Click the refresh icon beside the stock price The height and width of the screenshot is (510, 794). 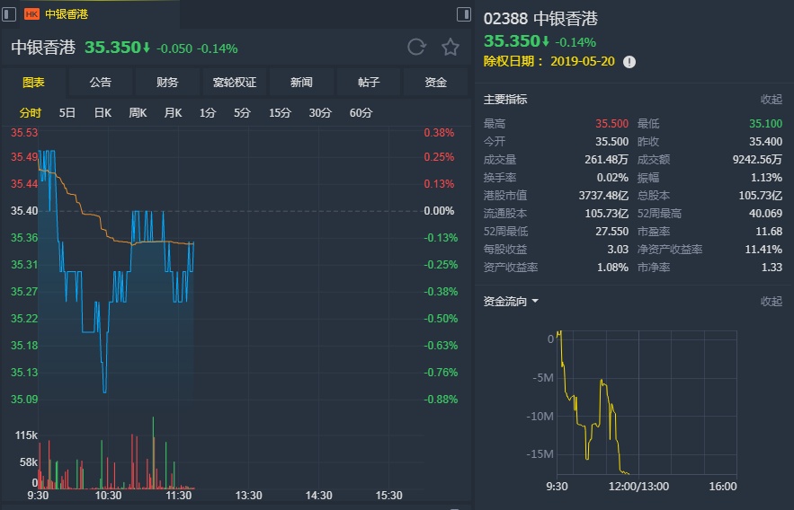pyautogui.click(x=416, y=48)
